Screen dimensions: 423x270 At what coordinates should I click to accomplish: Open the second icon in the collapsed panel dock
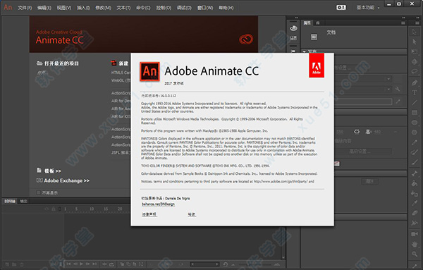click(x=293, y=38)
